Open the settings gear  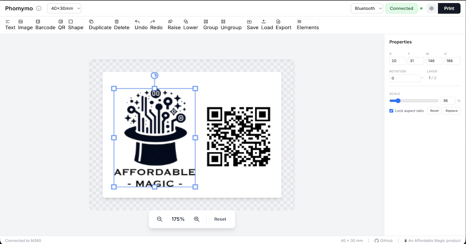point(431,9)
